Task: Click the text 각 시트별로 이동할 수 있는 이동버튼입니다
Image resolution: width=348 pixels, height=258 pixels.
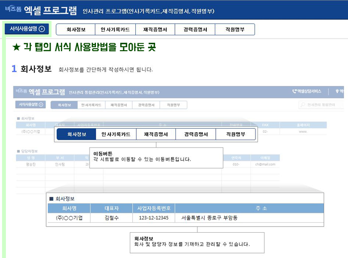Action: (x=142, y=159)
